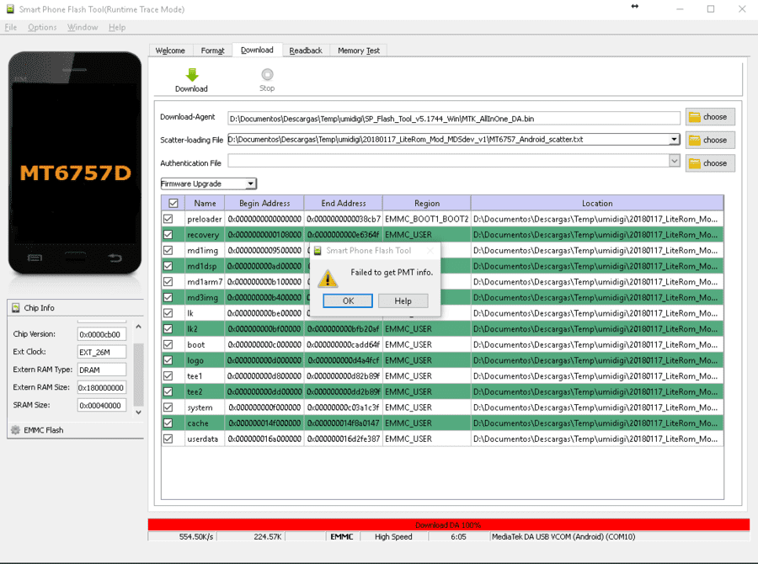Uncheck the cache partition checkbox
Screen dimensions: 758x564
168,423
